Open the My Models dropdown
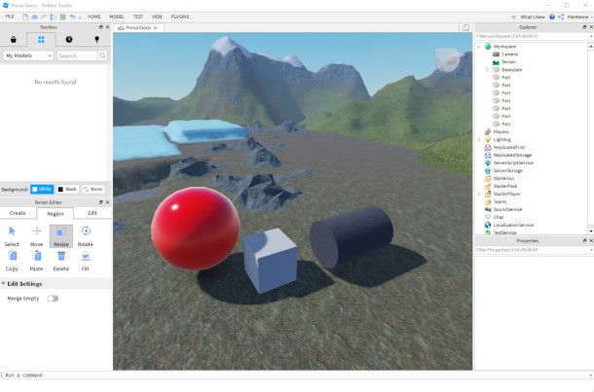Viewport: 594px width, 392px height. (x=28, y=55)
